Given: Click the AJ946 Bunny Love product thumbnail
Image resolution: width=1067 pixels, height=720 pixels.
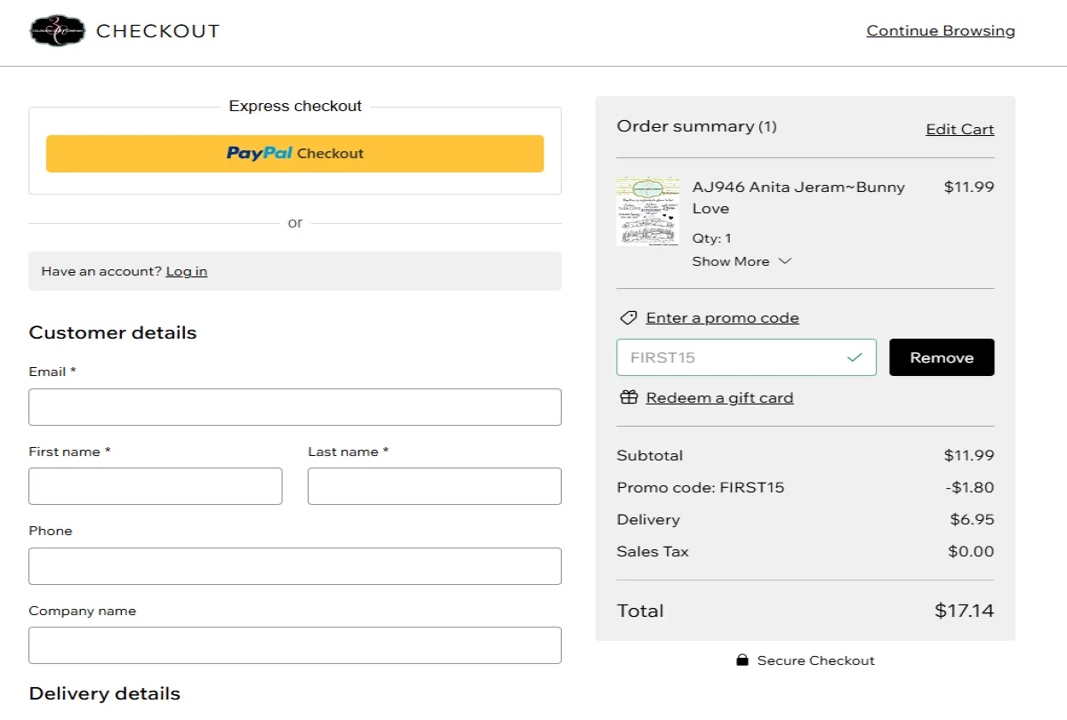Looking at the screenshot, I should (648, 211).
